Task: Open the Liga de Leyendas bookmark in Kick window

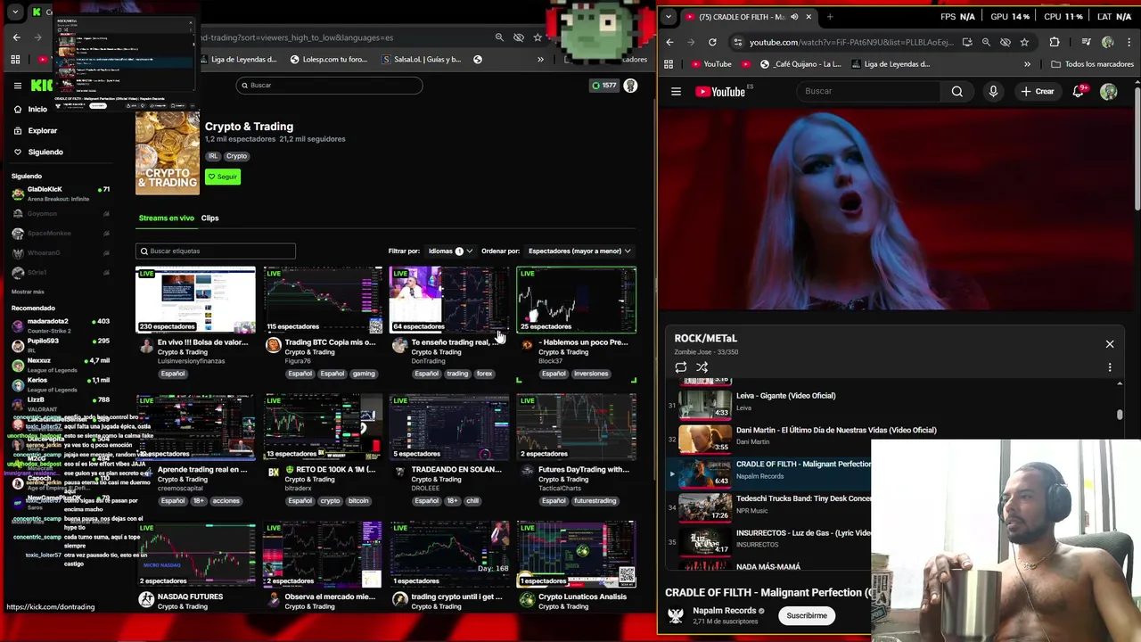Action: 239,60
